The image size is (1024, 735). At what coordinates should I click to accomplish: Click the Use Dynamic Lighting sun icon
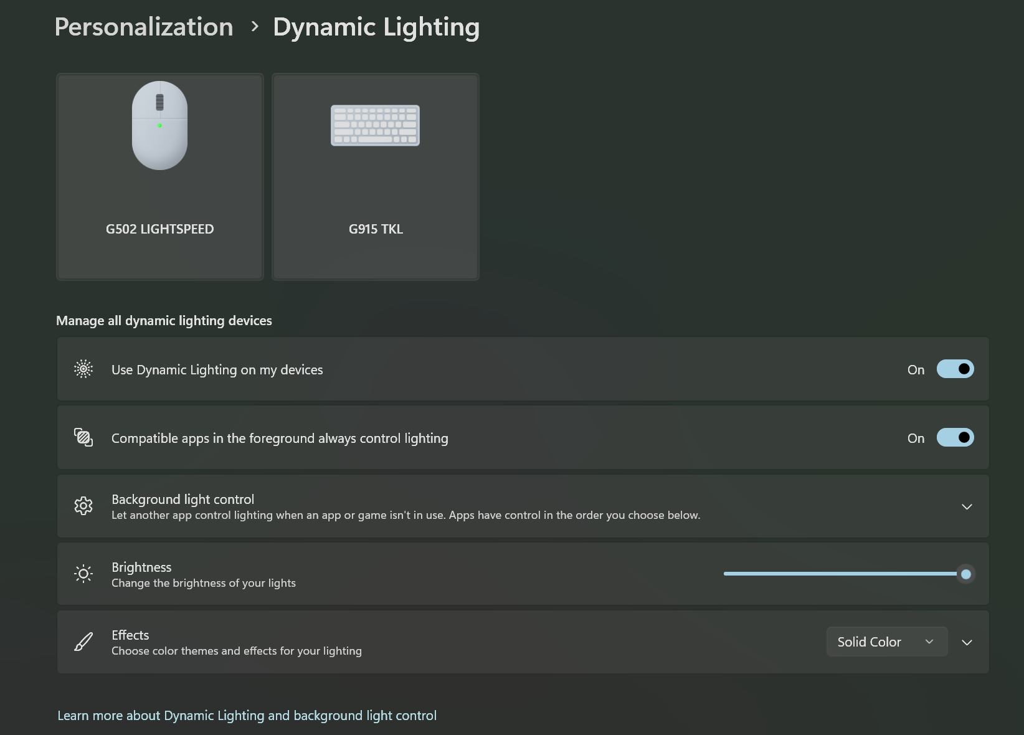[x=83, y=369]
